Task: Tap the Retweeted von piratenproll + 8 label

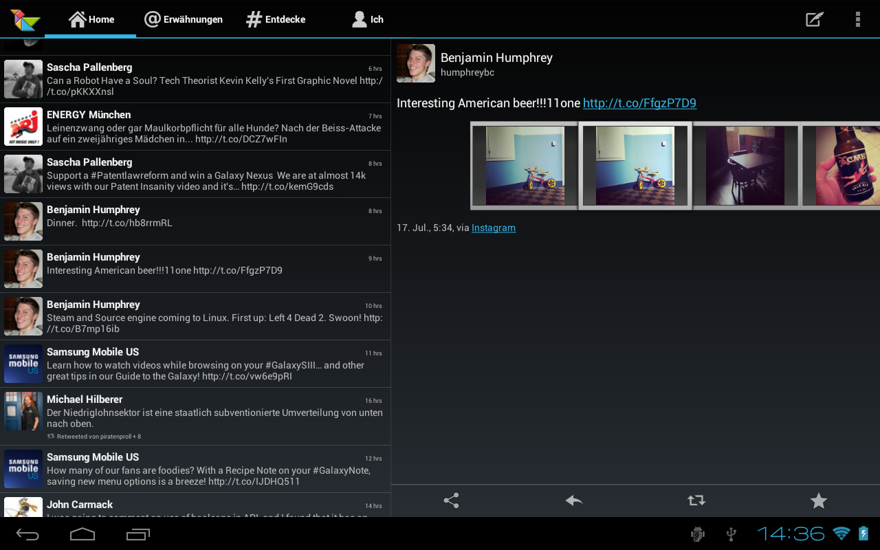Action: point(94,437)
